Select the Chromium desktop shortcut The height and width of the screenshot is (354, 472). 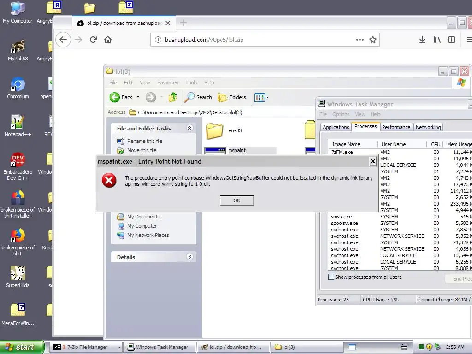click(x=18, y=88)
